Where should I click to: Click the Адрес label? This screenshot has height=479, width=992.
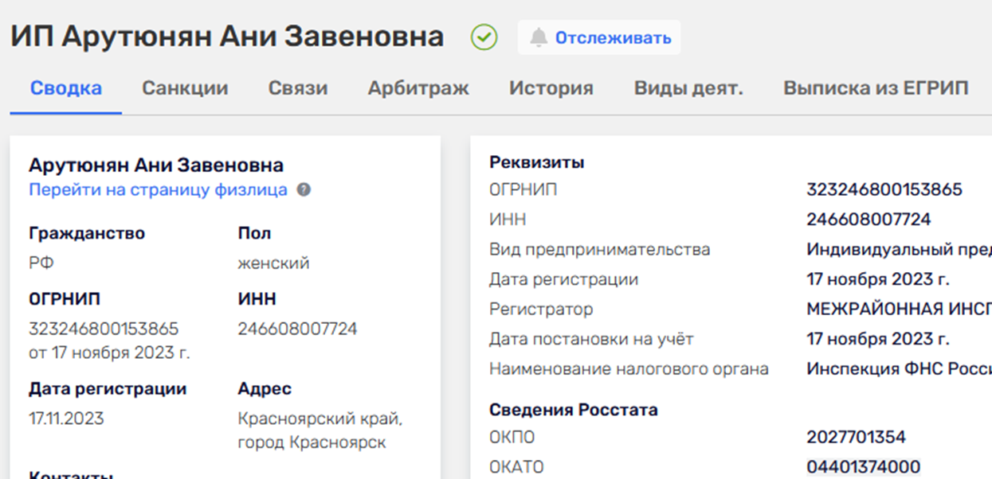tap(265, 390)
